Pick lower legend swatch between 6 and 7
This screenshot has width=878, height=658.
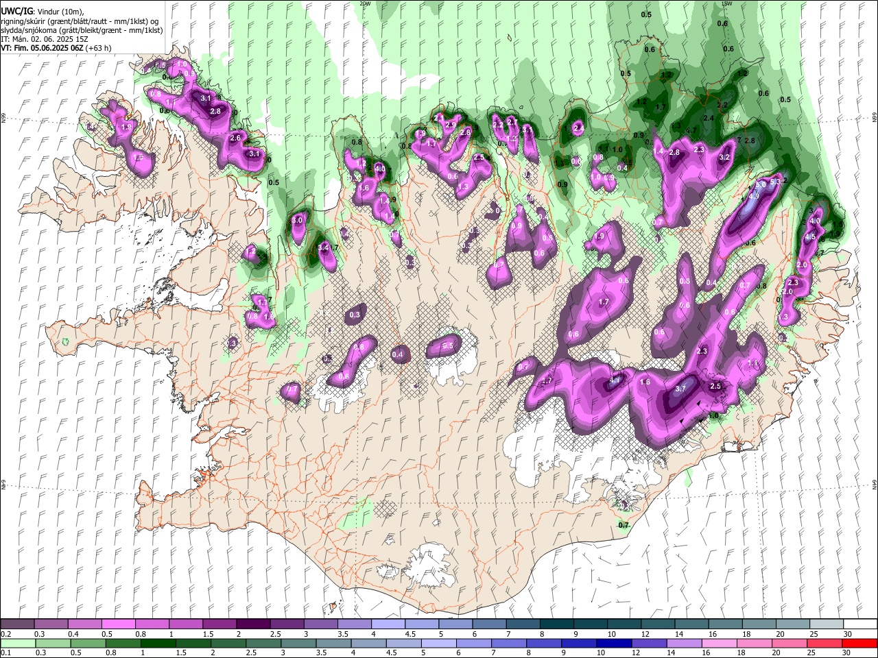coord(473,643)
